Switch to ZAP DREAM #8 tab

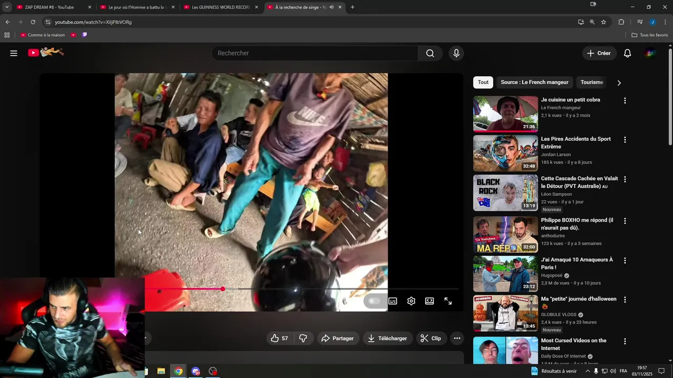[49, 7]
